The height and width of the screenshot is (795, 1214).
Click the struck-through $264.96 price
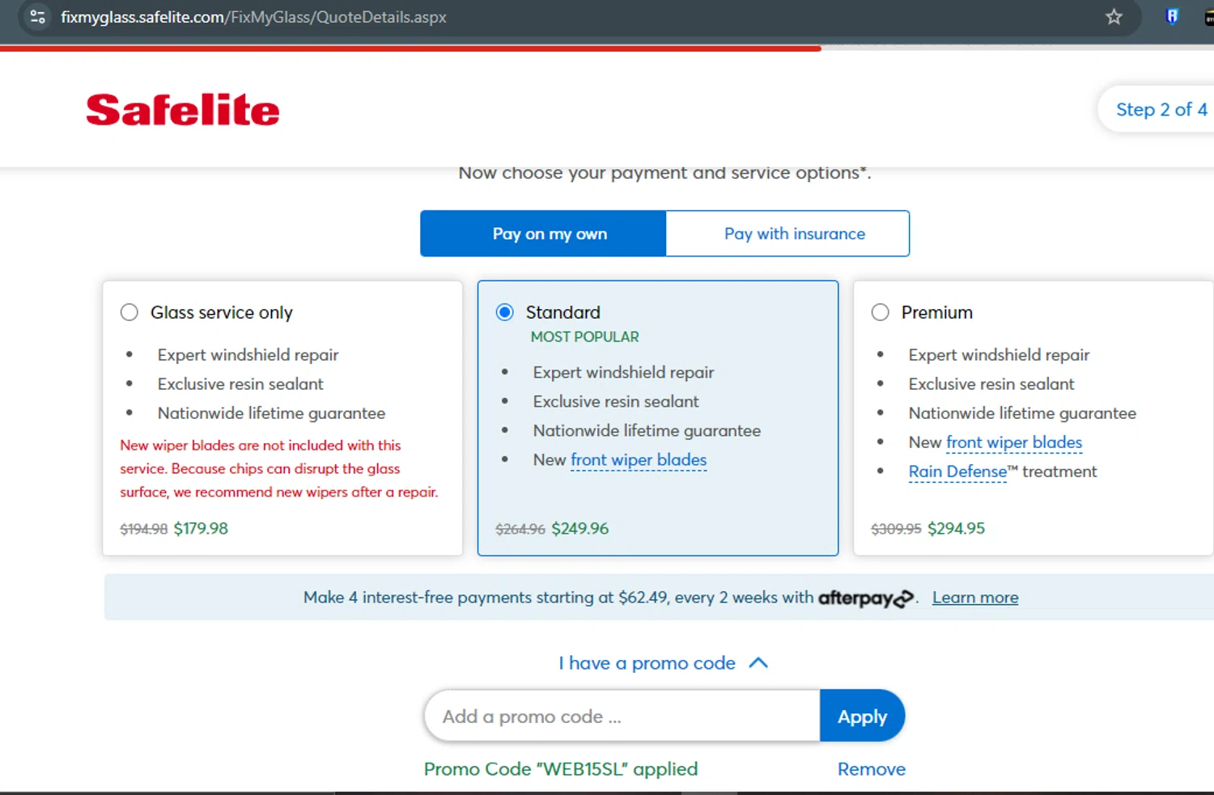click(x=520, y=530)
